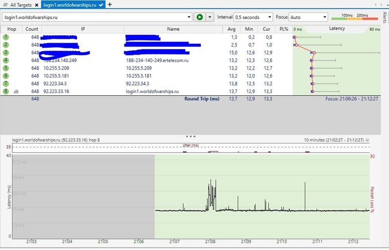Screen dimensions: 389x250
Task: Click the Min column header
Action: click(249, 29)
